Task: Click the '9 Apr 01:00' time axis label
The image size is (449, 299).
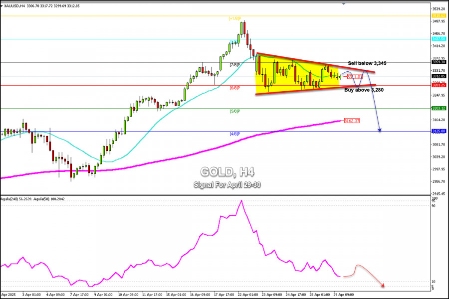Action: tap(103, 295)
